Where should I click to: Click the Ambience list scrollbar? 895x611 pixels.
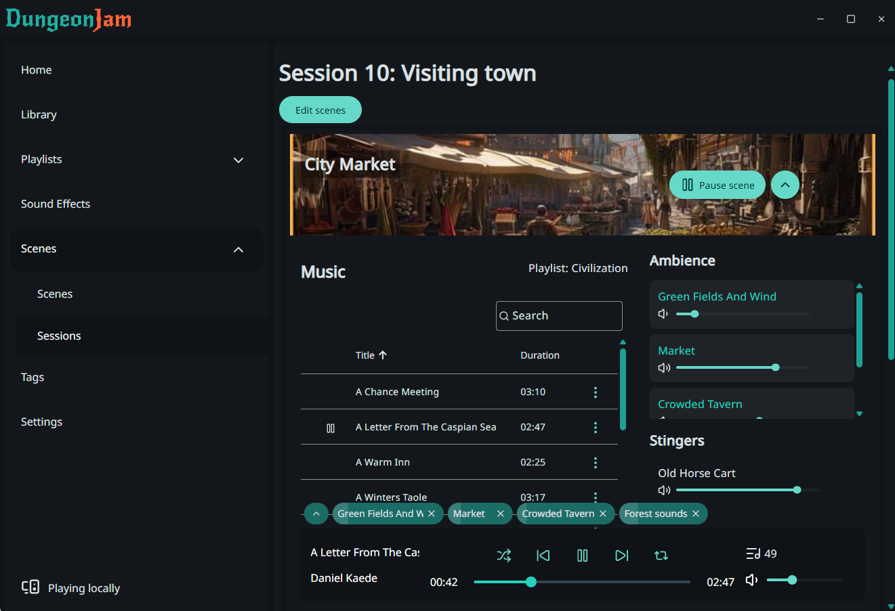[x=859, y=330]
